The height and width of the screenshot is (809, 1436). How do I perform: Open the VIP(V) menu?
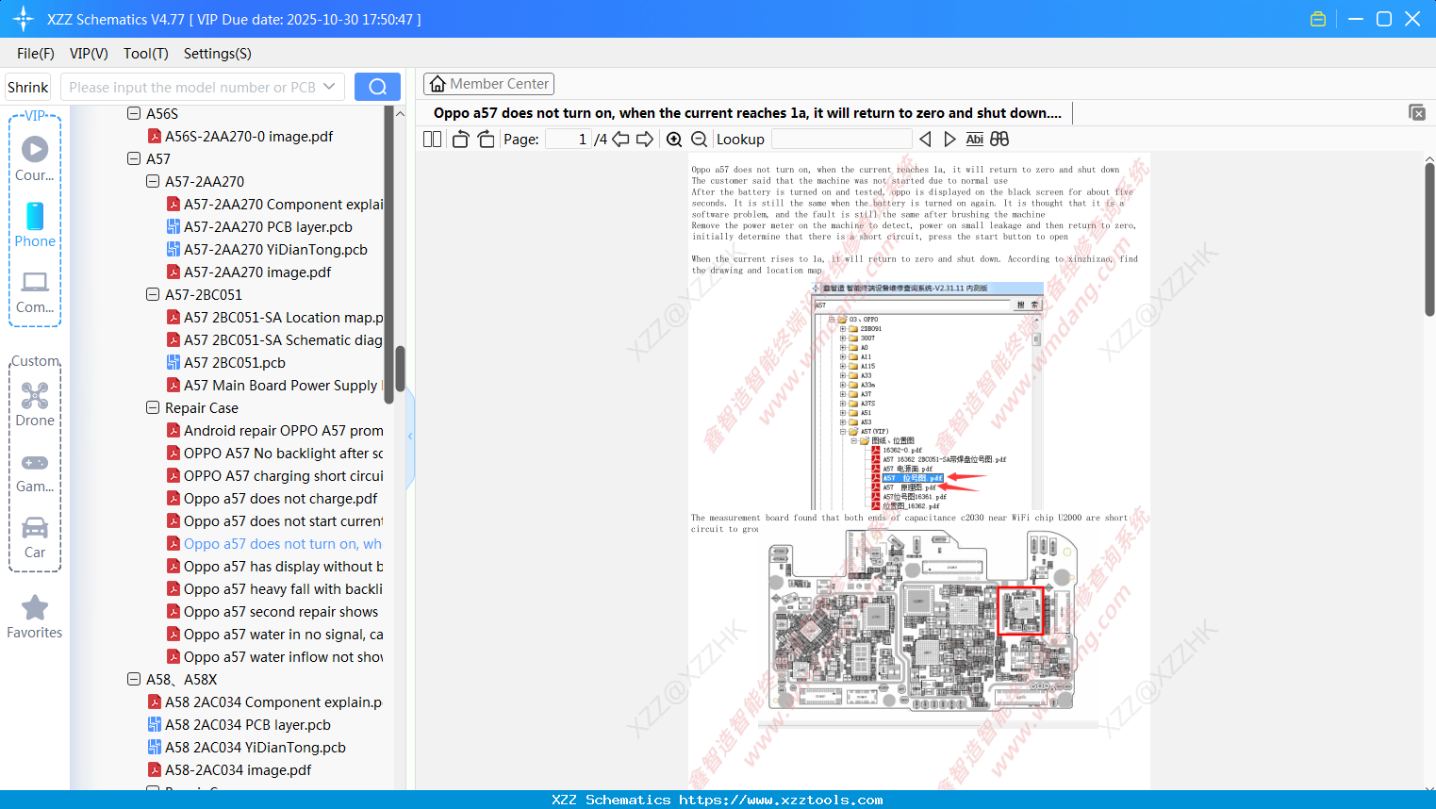[89, 54]
